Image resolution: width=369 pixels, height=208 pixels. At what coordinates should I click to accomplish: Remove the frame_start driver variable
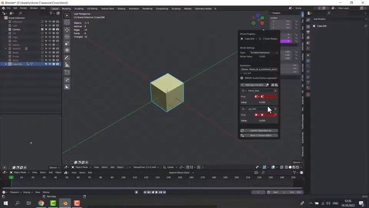click(x=276, y=91)
